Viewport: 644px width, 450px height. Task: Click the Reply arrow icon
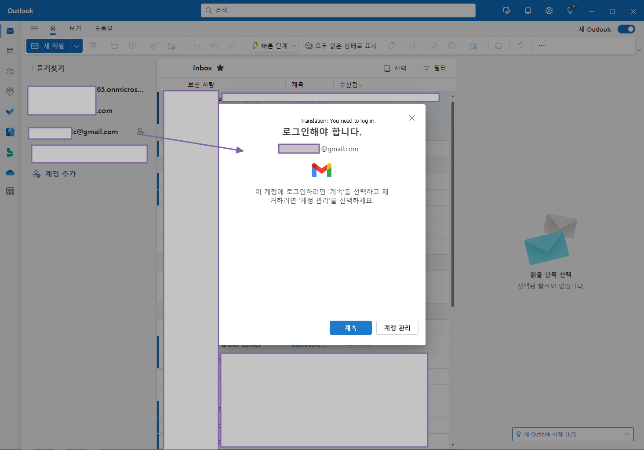(x=196, y=46)
